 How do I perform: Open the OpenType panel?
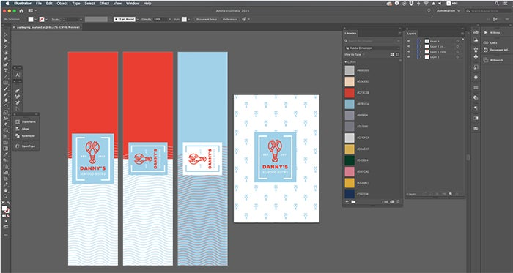tap(26, 146)
